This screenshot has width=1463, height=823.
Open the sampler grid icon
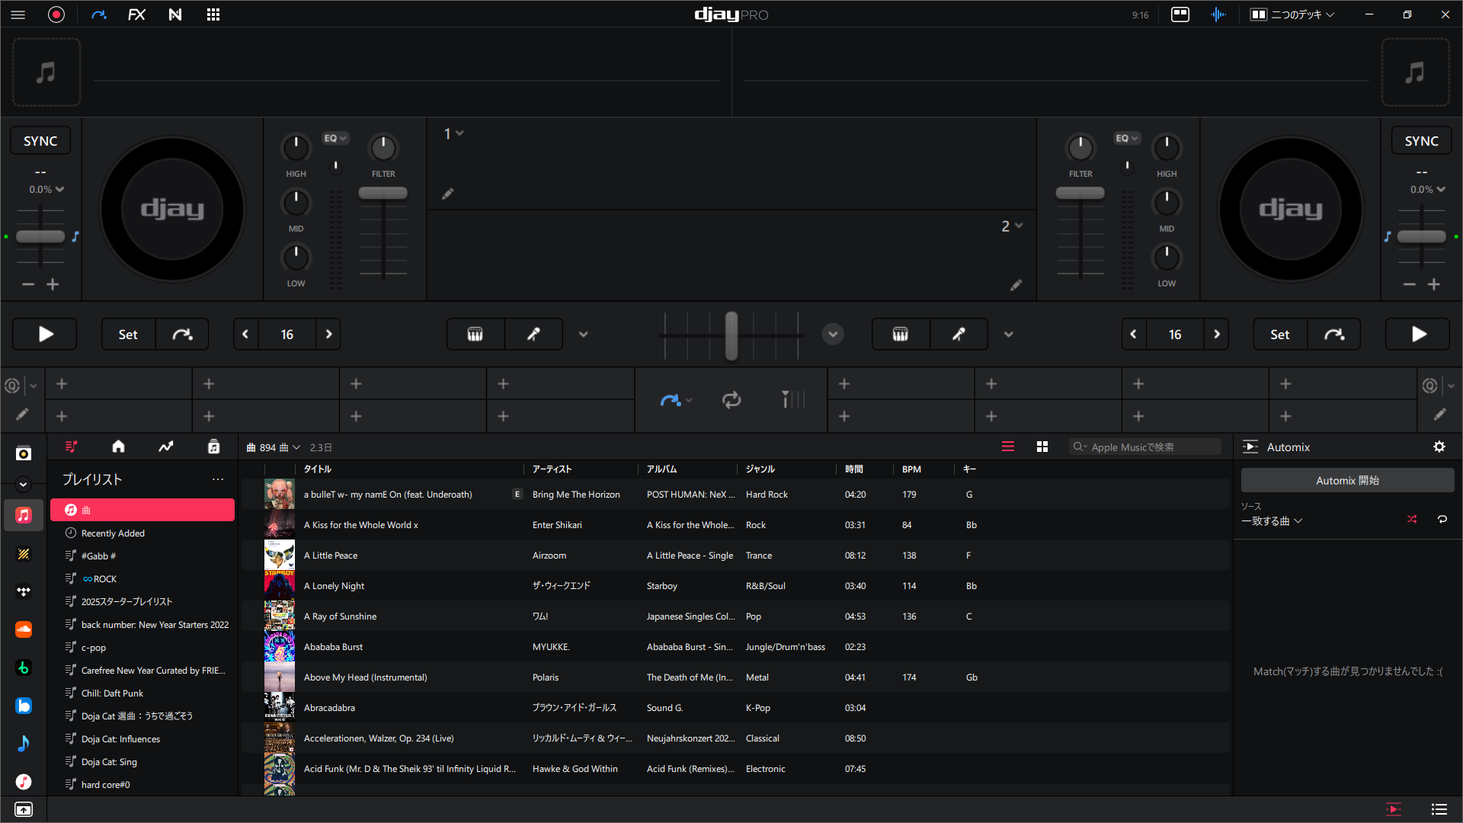coord(213,14)
